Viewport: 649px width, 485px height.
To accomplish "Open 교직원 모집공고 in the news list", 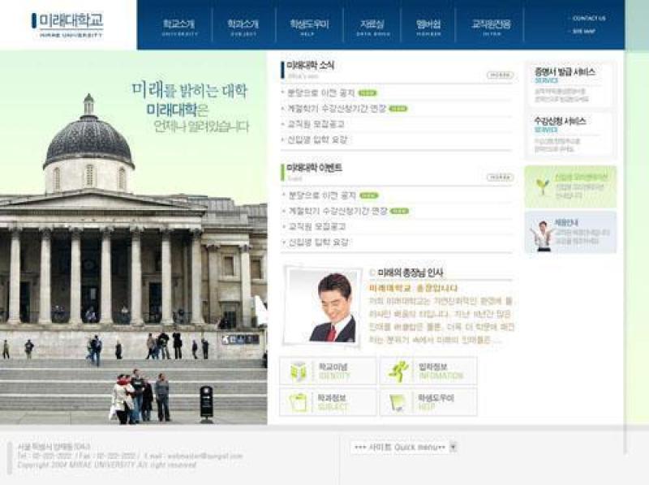I will [316, 124].
